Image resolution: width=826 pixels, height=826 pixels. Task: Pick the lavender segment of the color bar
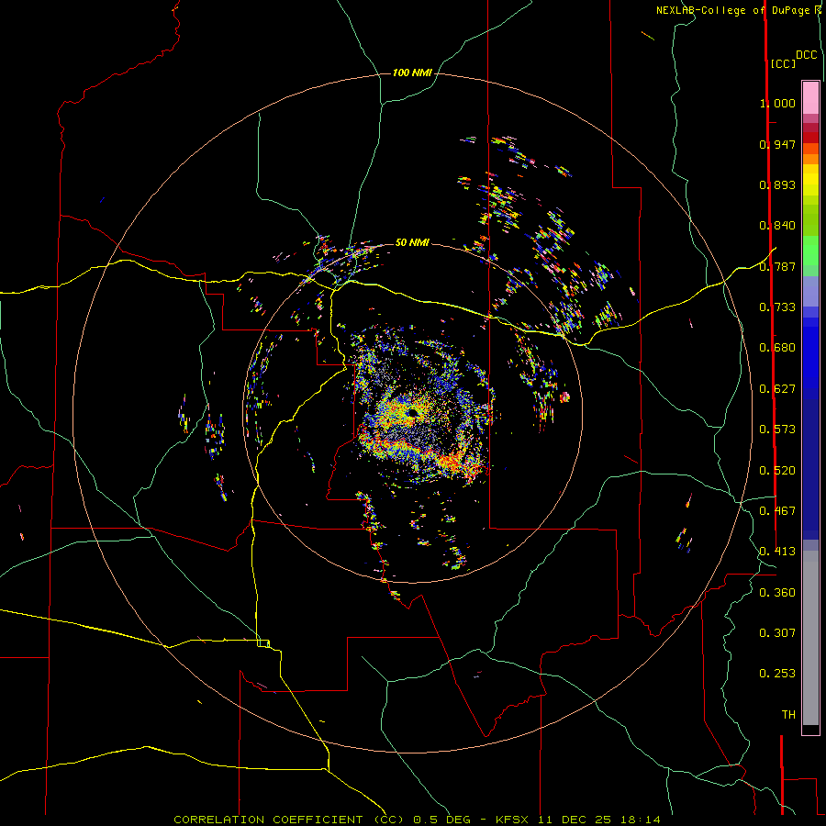click(x=810, y=291)
